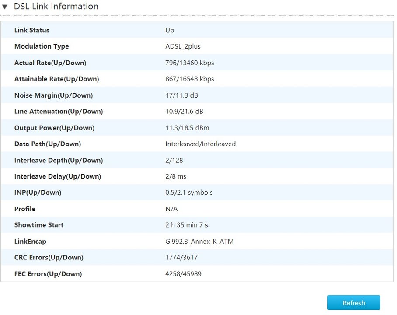The width and height of the screenshot is (397, 315).
Task: Select the Interleave Depth(Up/Down) label
Action: (x=59, y=160)
